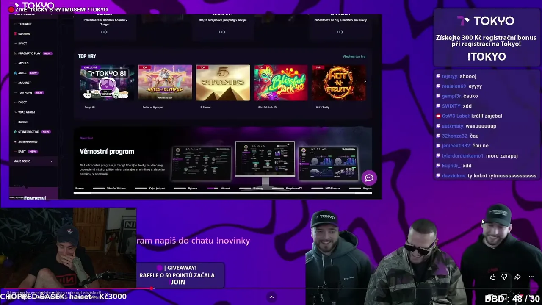Viewport: 542px width, 305px height.
Task: Open the Síň slávy card arrows link
Action: pyautogui.click(x=340, y=32)
